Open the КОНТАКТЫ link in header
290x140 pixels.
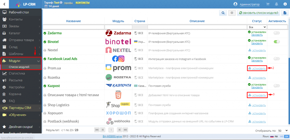[82, 3]
